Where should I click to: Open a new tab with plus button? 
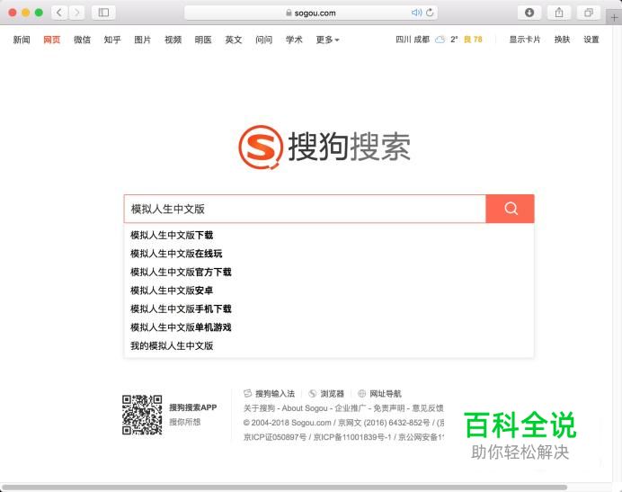[614, 17]
